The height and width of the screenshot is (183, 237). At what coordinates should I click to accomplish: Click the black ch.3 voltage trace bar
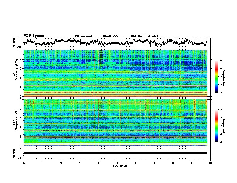click(116, 153)
